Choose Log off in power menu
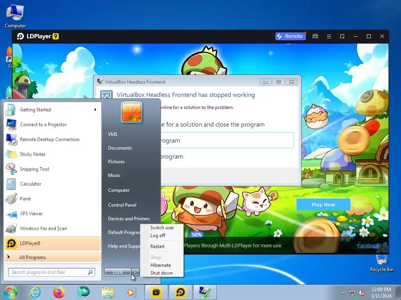 [x=162, y=236]
